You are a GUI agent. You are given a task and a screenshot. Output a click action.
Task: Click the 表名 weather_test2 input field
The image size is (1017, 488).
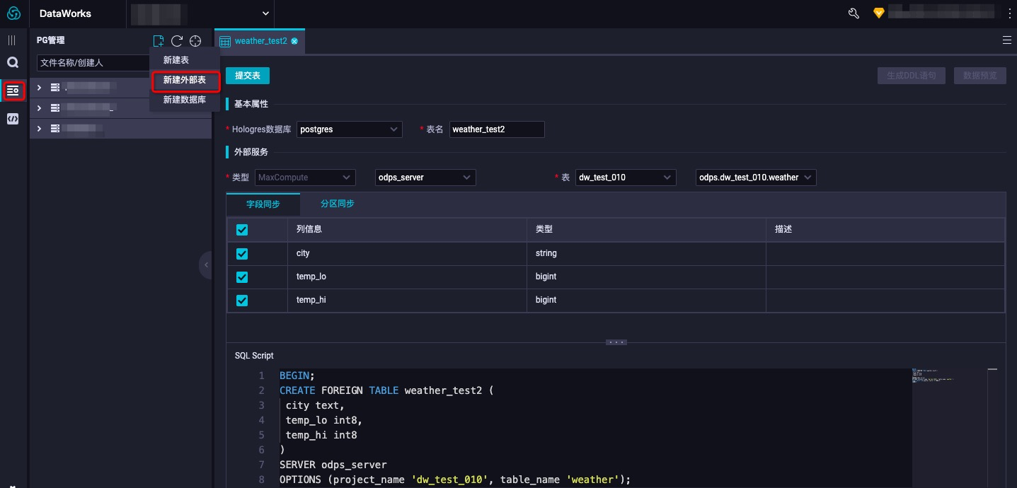497,129
